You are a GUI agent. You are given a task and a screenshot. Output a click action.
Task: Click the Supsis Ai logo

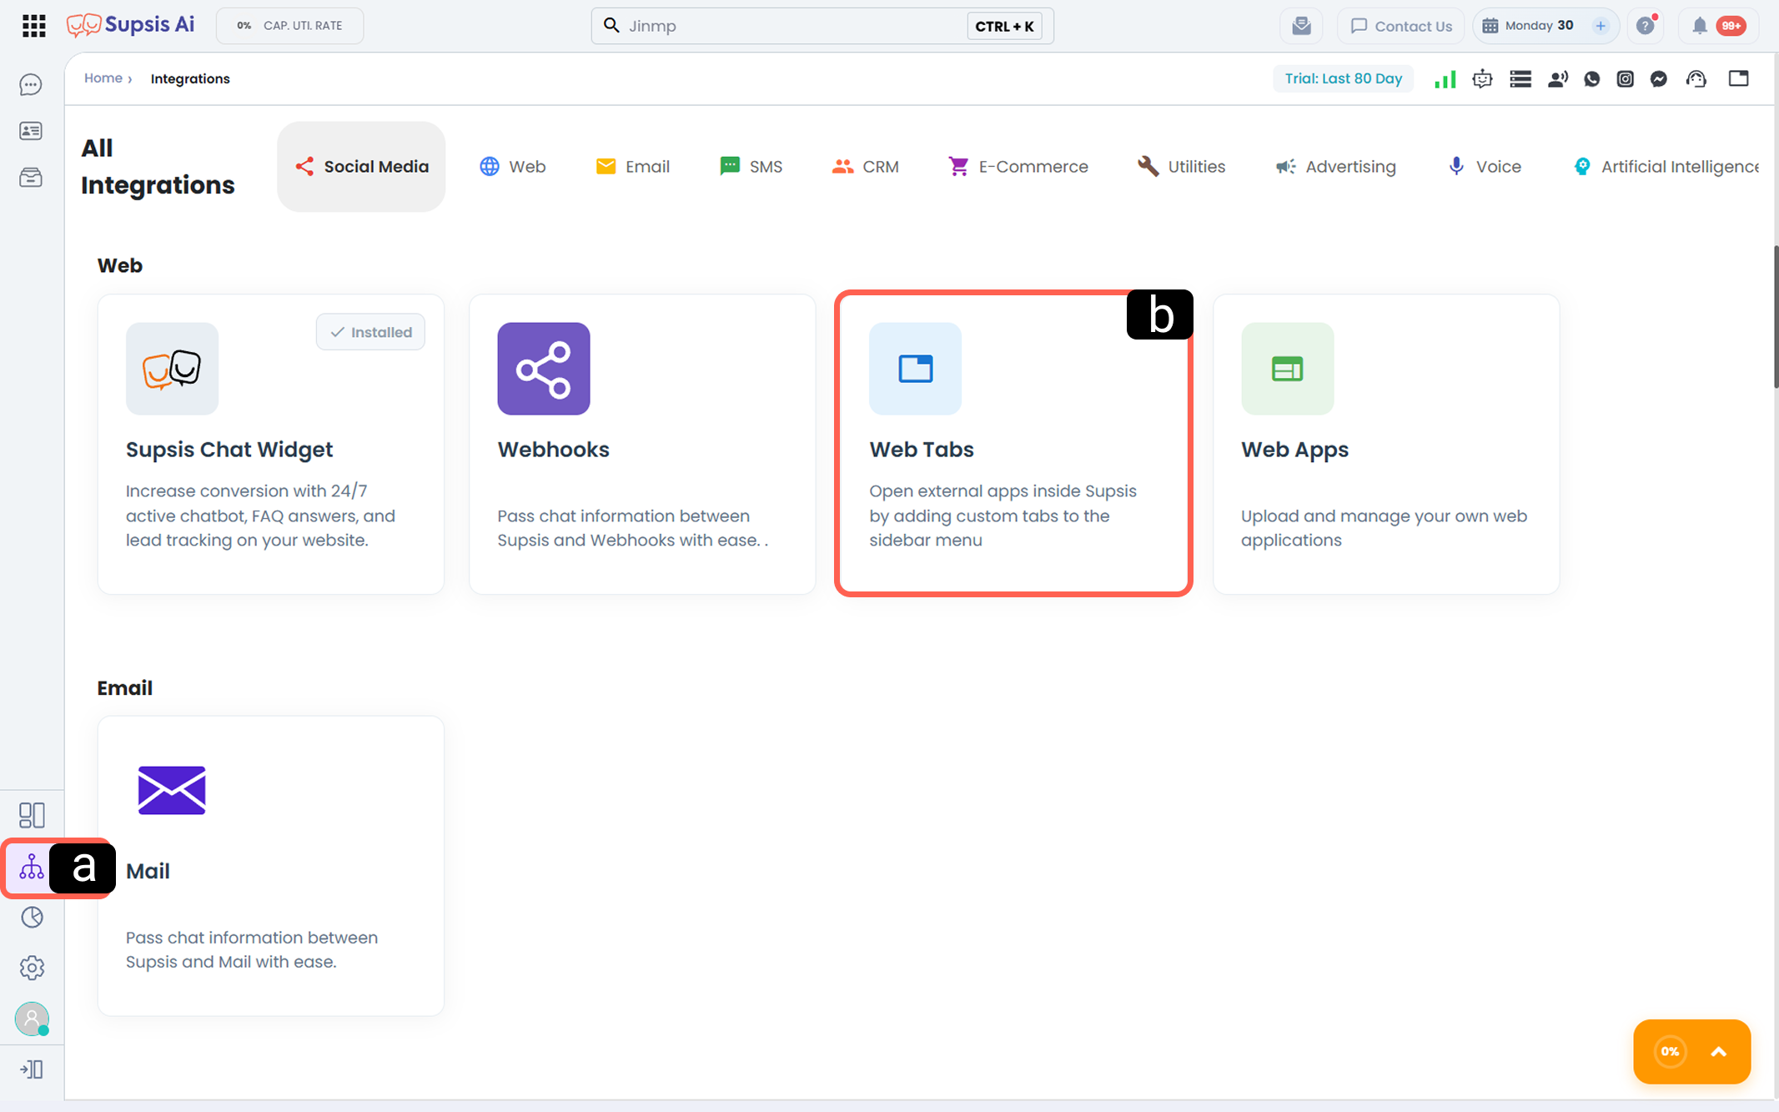[131, 25]
